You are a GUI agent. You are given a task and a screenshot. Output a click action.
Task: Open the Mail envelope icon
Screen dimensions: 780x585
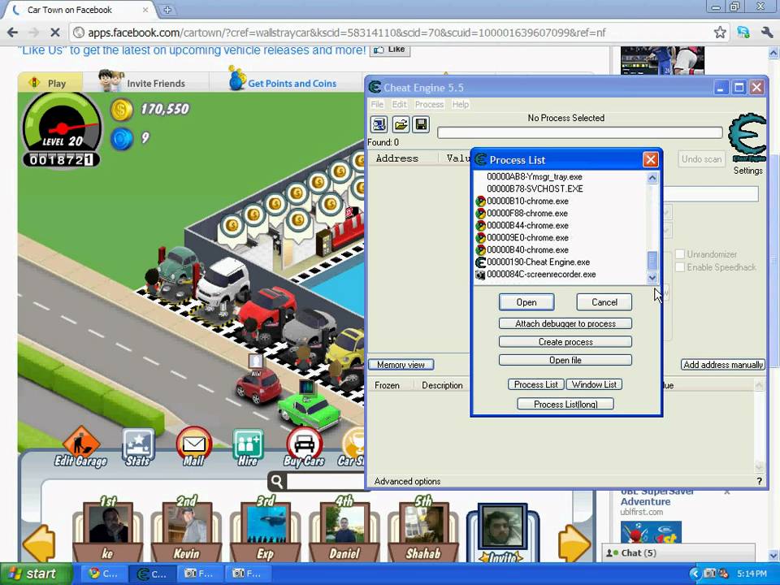coord(193,447)
